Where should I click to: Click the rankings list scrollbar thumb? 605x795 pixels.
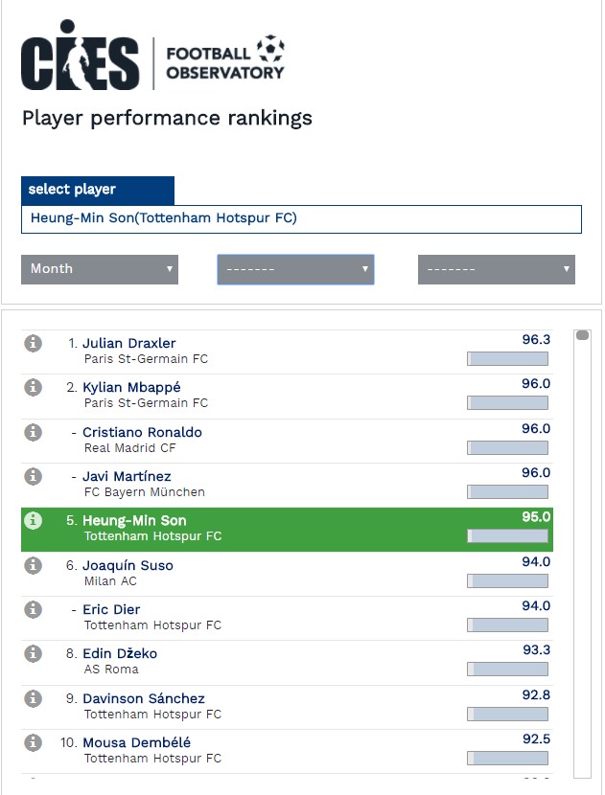click(x=583, y=335)
